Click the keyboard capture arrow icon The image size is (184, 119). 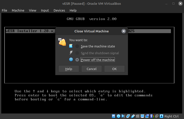(x=161, y=116)
